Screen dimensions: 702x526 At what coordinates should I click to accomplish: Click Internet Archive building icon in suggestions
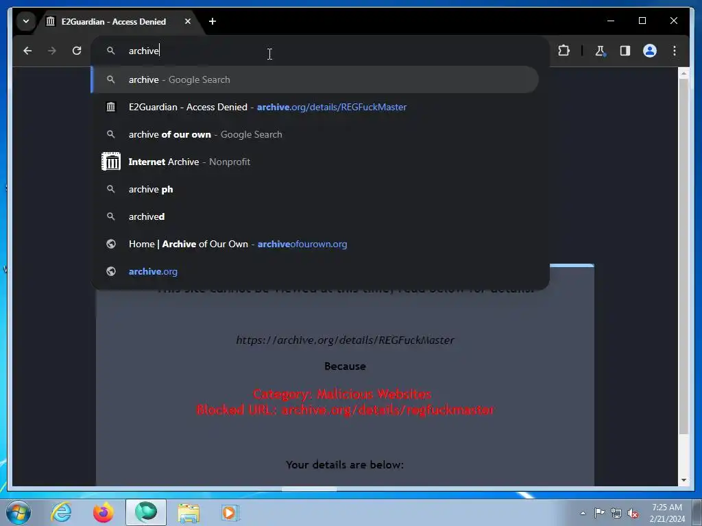(111, 162)
